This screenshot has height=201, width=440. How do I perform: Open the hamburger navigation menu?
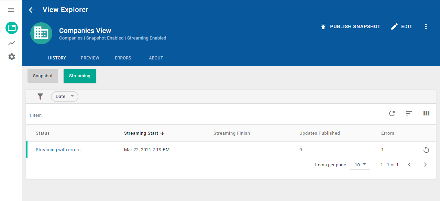coord(11,10)
